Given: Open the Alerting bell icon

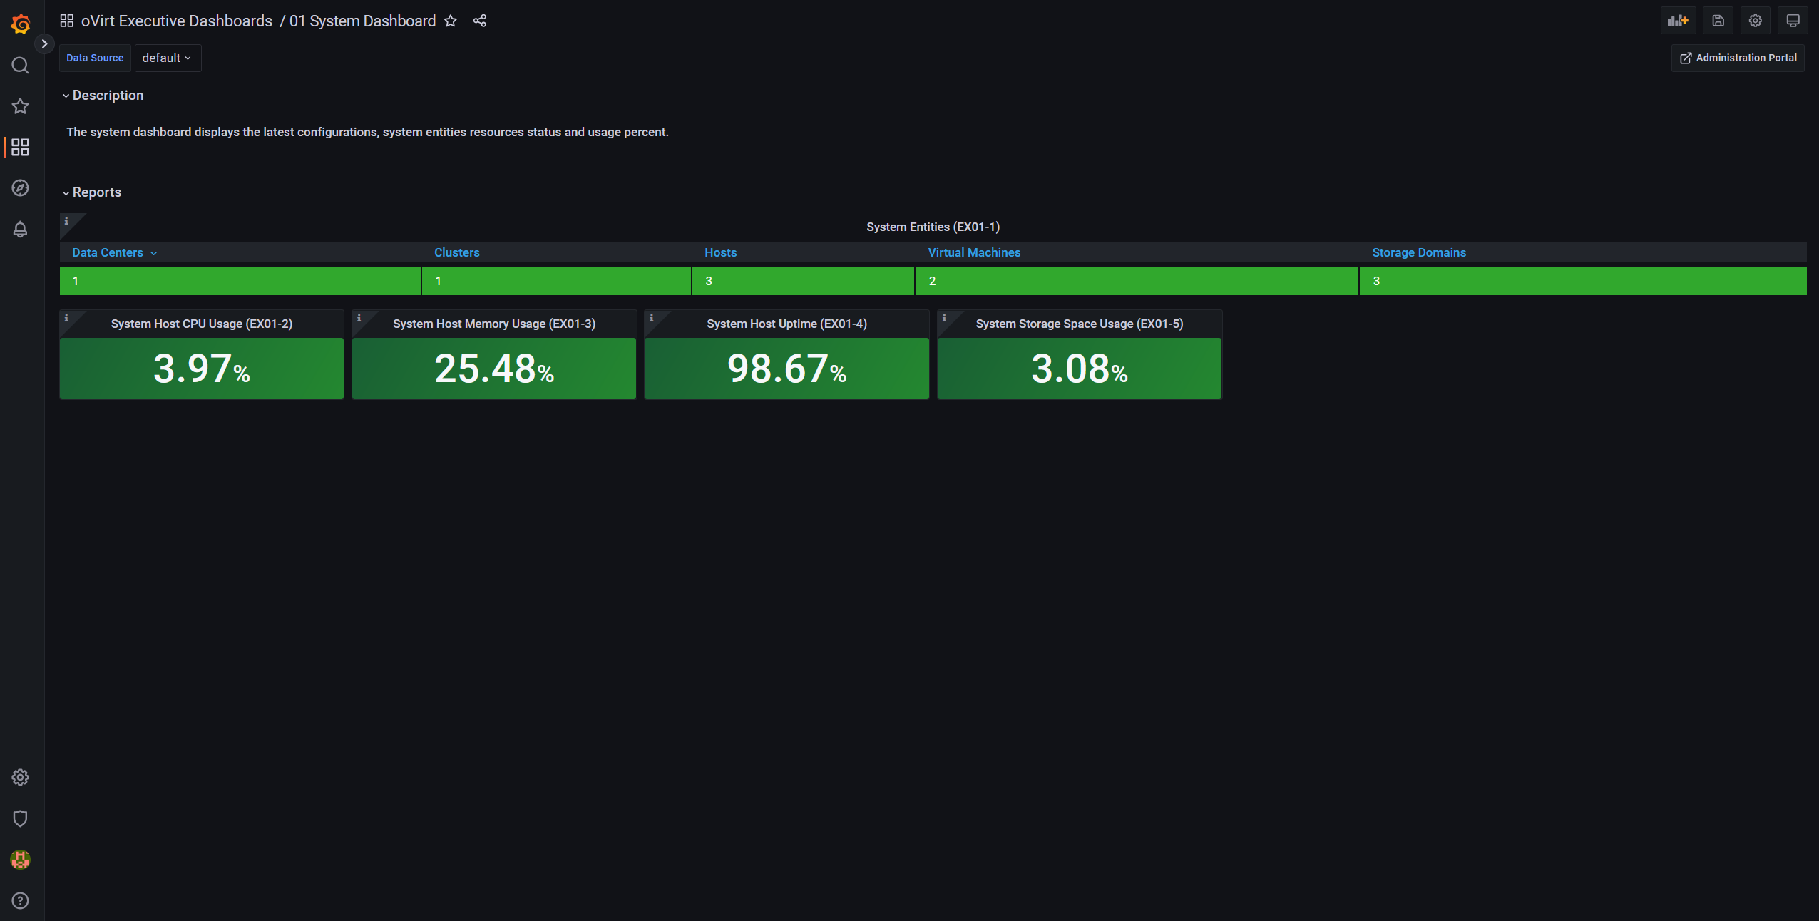Looking at the screenshot, I should [x=21, y=230].
